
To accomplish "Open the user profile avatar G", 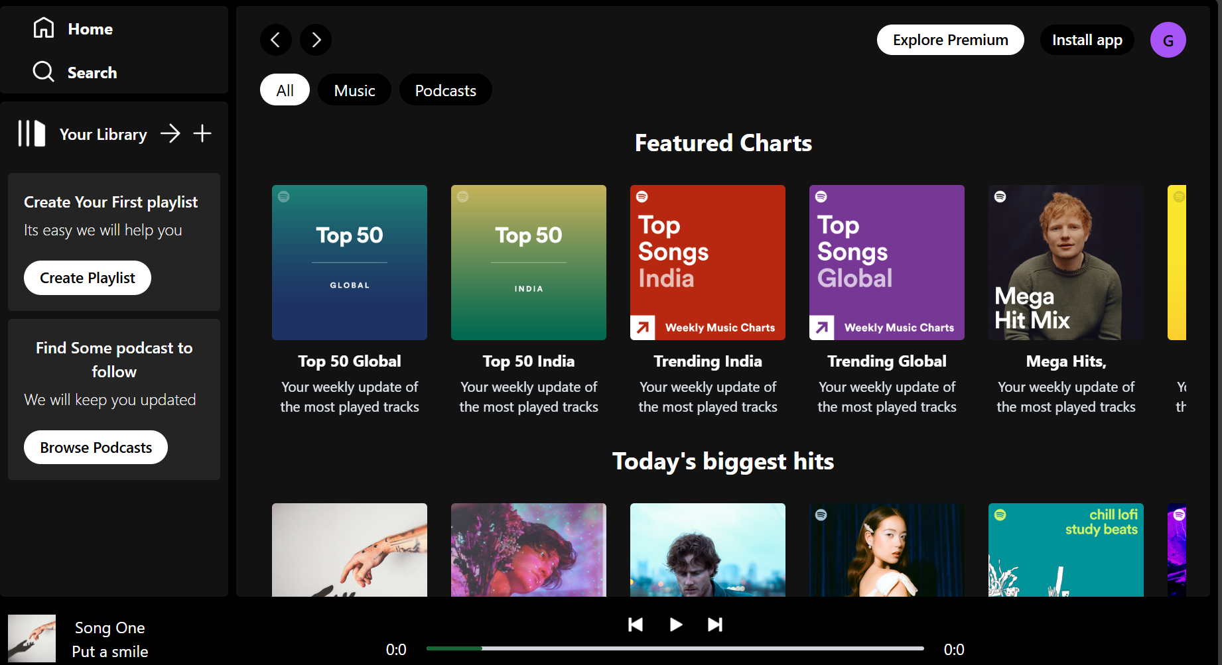I will 1168,40.
